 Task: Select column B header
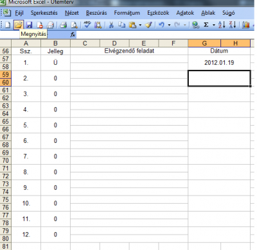pyautogui.click(x=55, y=44)
